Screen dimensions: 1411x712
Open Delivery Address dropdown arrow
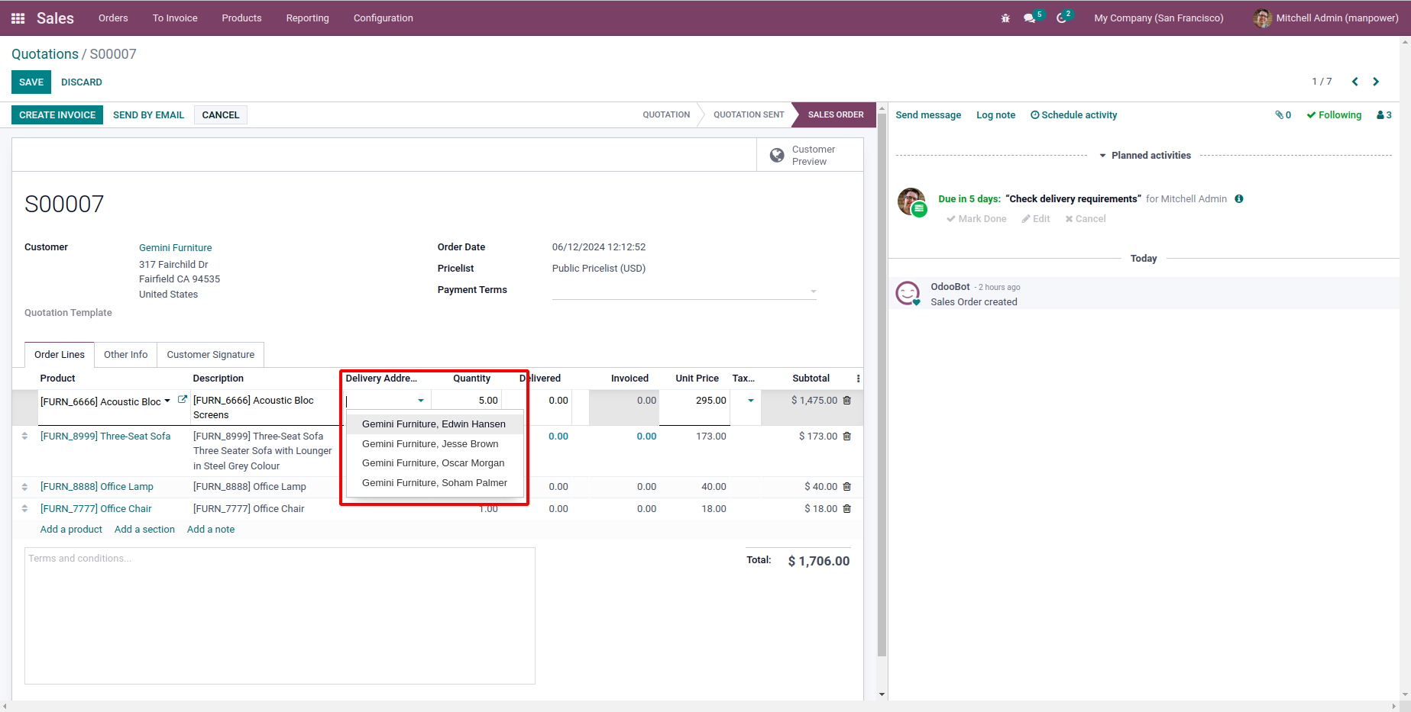[x=421, y=401]
